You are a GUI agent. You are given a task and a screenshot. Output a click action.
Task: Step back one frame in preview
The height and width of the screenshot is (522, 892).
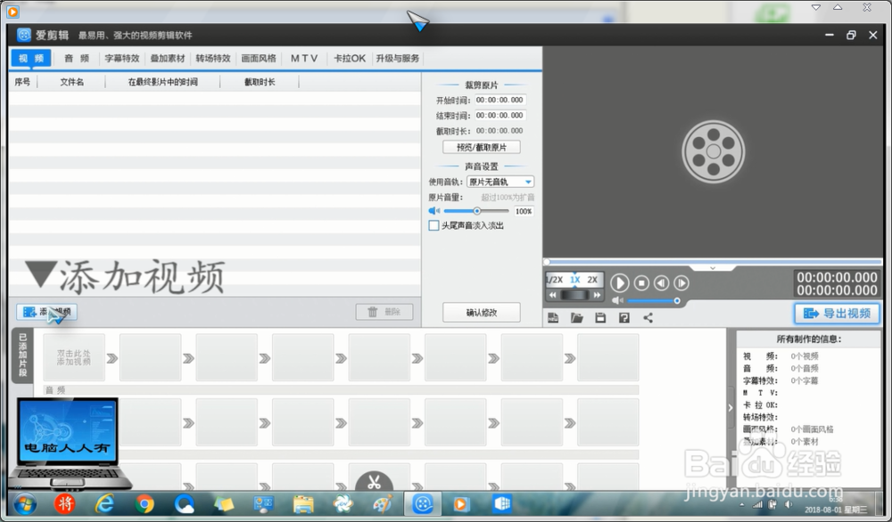pos(661,282)
